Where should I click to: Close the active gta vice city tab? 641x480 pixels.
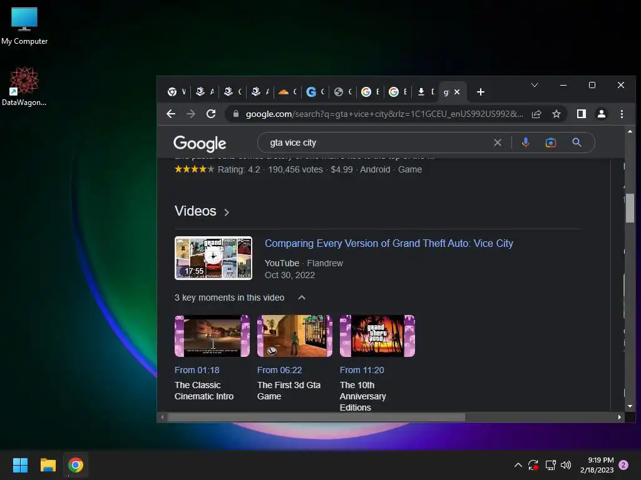click(457, 92)
